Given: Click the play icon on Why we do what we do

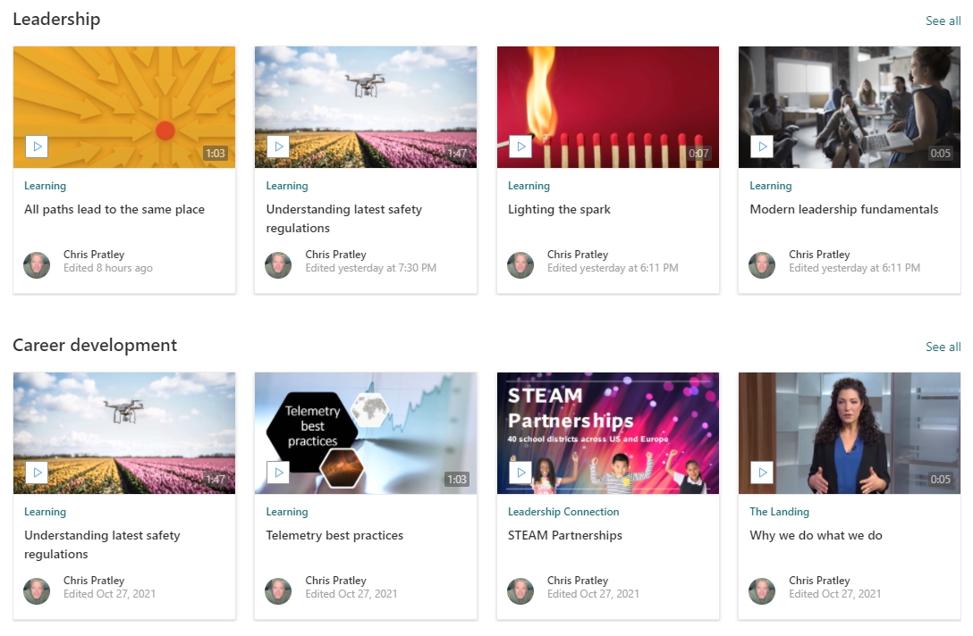Looking at the screenshot, I should pos(762,473).
